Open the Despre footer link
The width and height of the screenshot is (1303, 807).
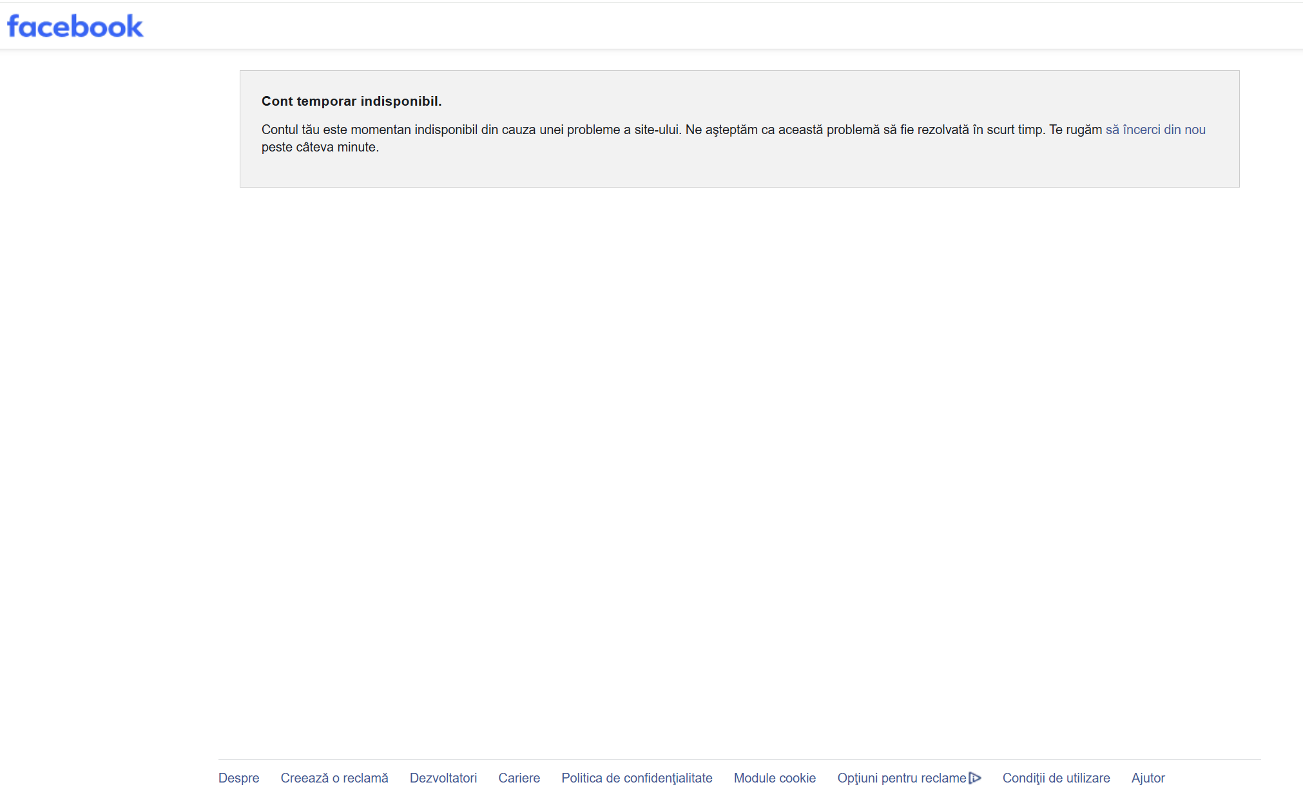(238, 778)
